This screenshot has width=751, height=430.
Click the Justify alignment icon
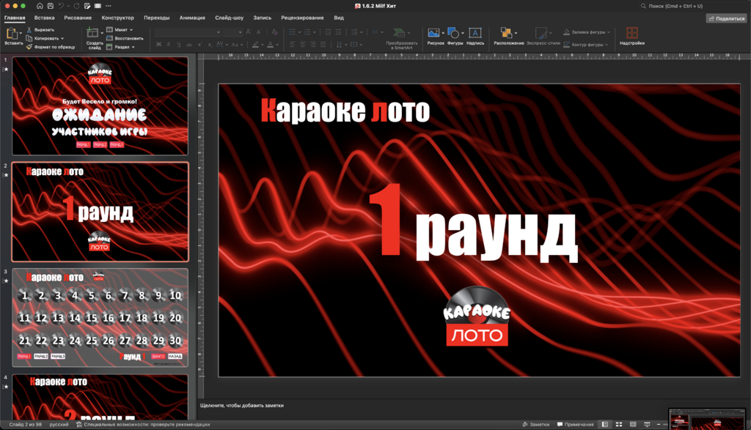click(323, 45)
